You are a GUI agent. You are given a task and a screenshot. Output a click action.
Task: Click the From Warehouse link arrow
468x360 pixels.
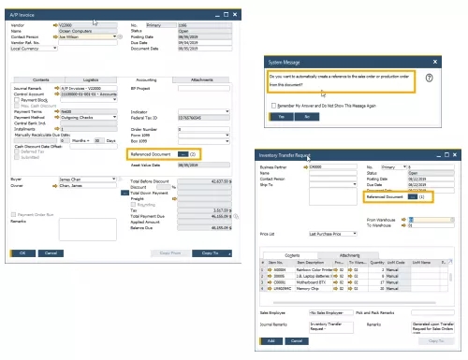click(x=403, y=220)
